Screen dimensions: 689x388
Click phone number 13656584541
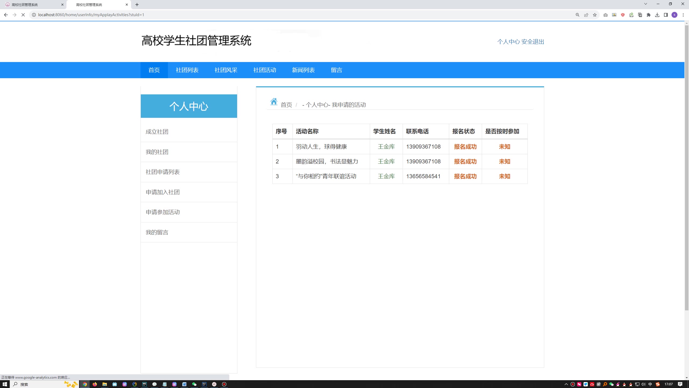[423, 176]
